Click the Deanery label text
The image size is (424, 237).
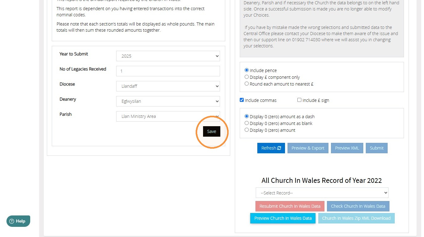point(68,99)
